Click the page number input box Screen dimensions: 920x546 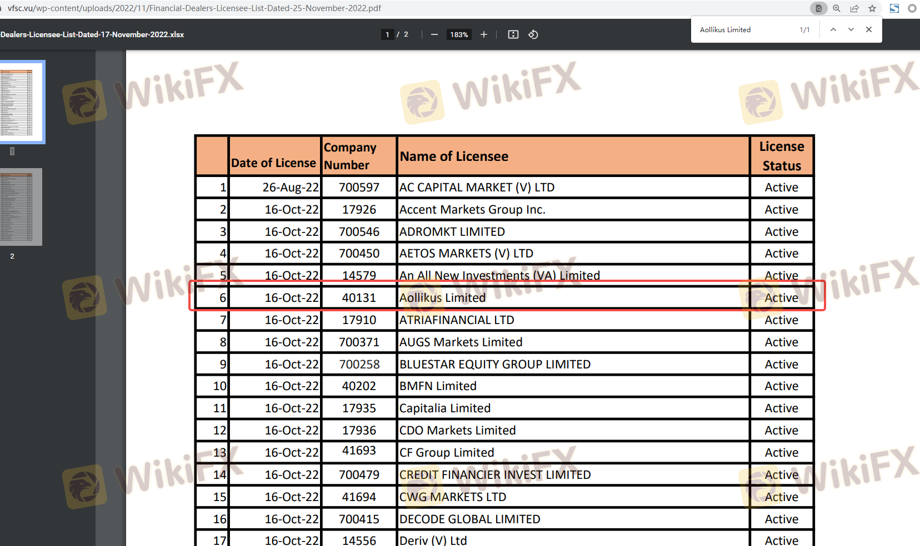click(387, 34)
